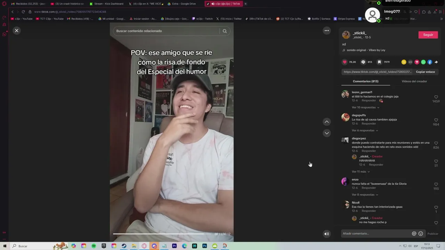Reload the page with the refresh icon
The height and width of the screenshot is (250, 445).
[23, 12]
